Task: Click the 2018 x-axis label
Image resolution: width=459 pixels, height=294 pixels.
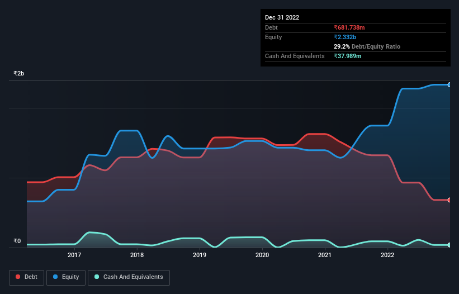Action: click(137, 255)
